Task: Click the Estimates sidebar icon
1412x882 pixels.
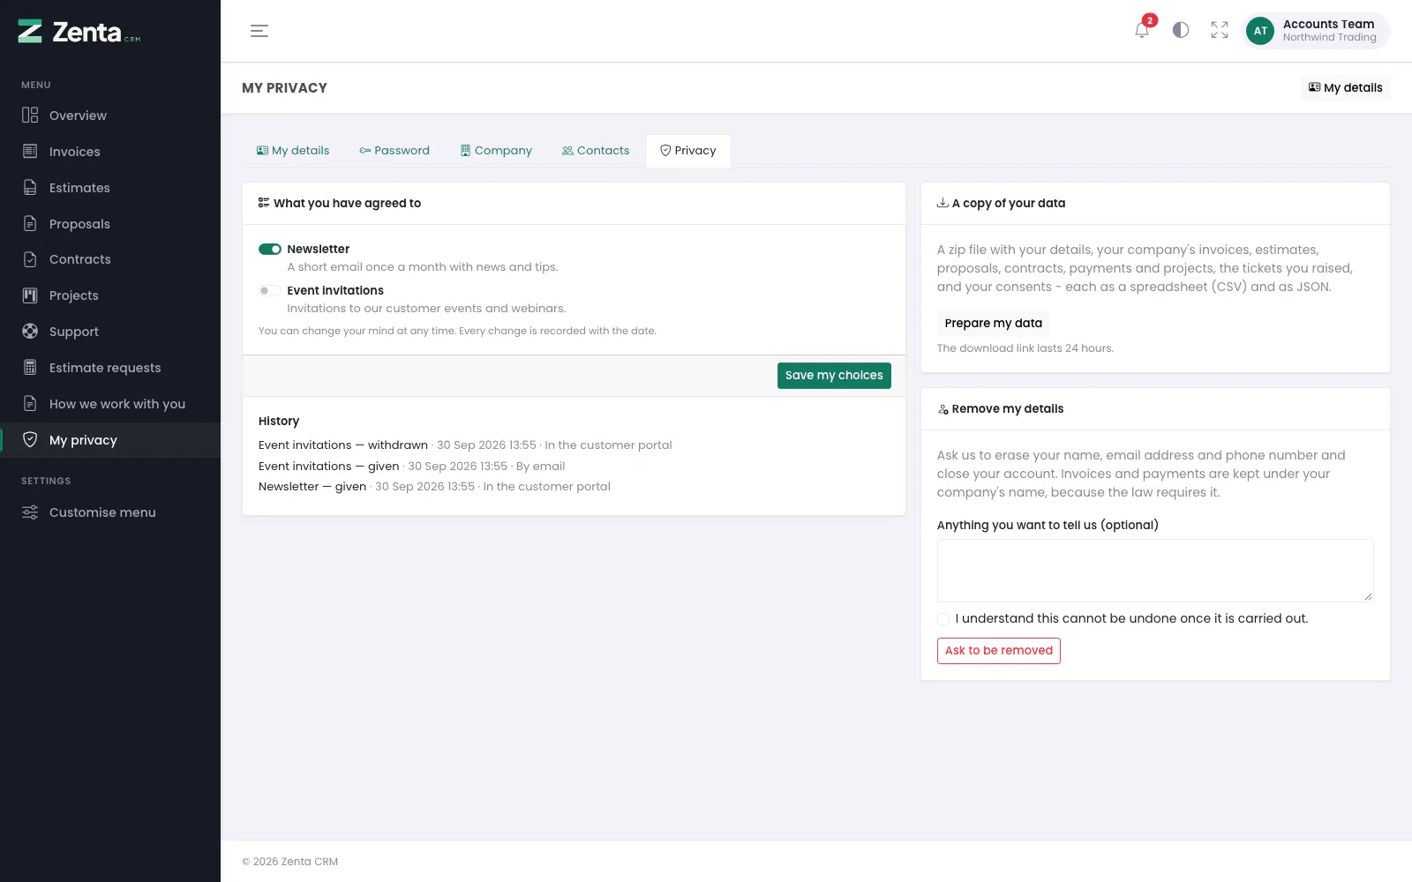Action: click(30, 188)
